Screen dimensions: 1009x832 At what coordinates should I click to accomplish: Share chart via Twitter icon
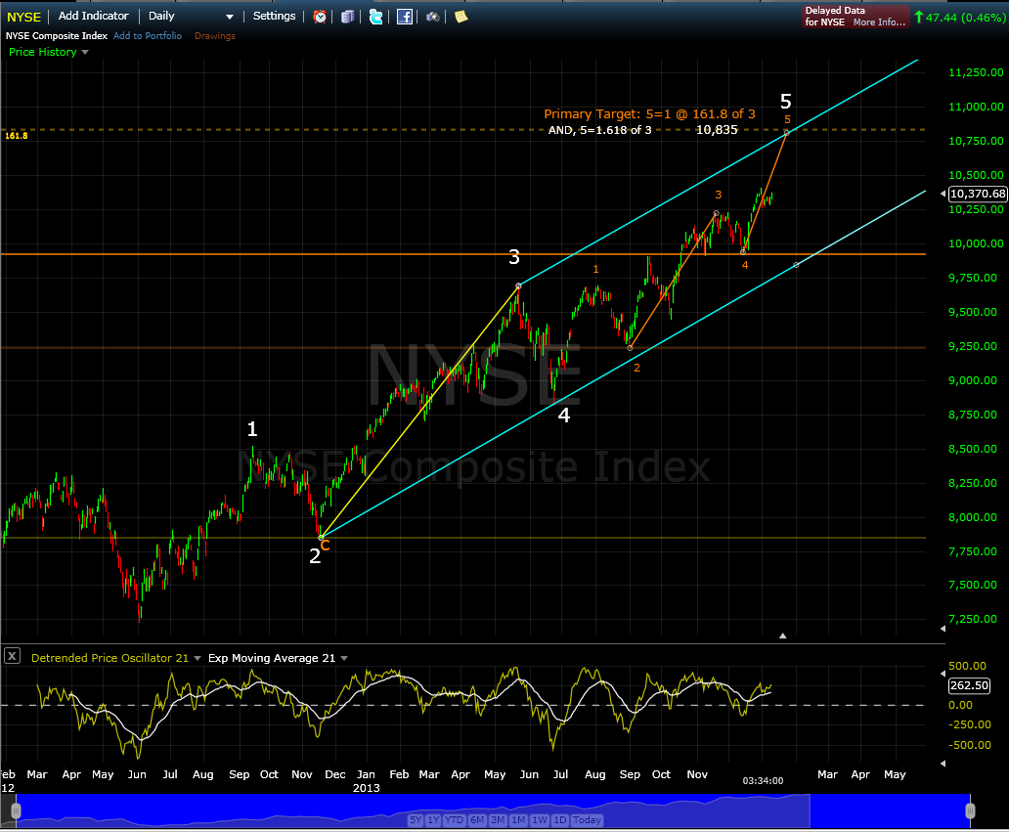click(375, 17)
